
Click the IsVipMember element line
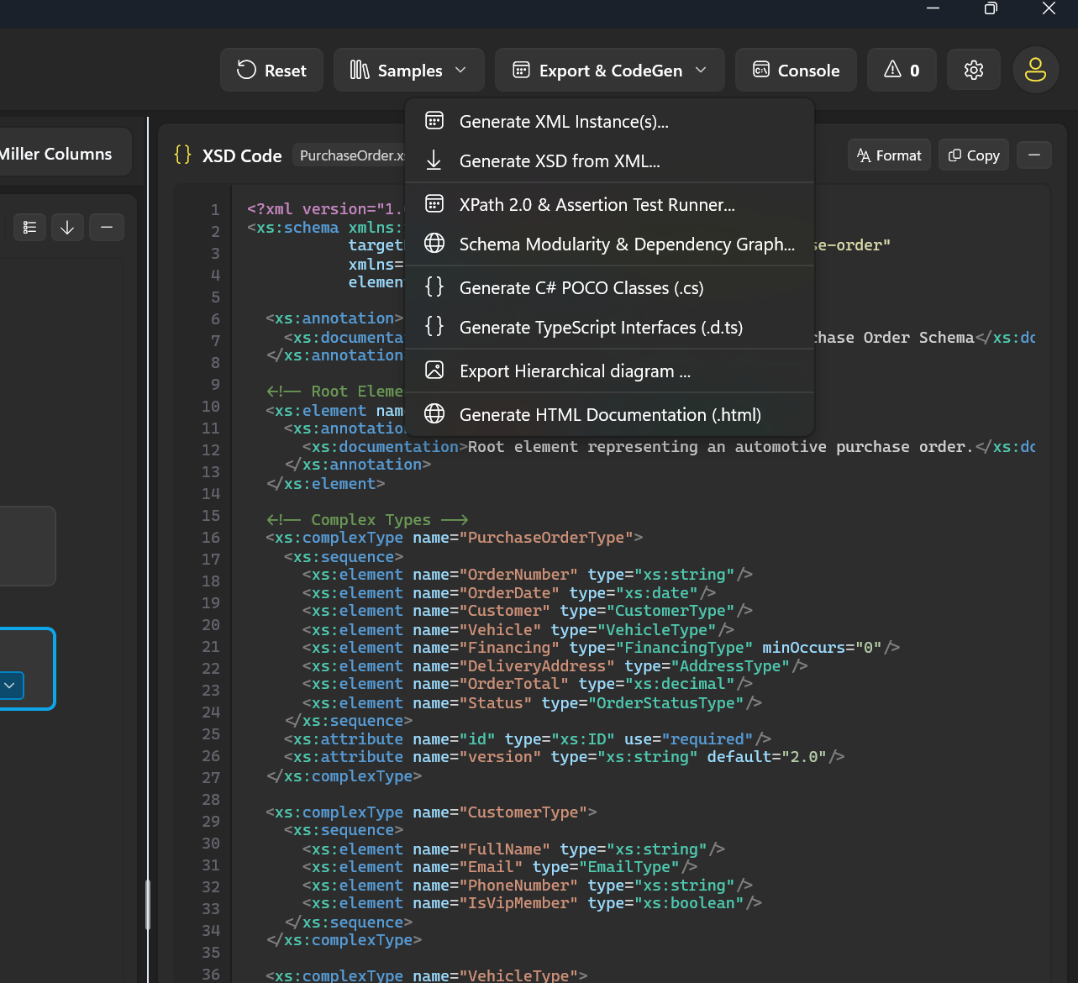(532, 903)
